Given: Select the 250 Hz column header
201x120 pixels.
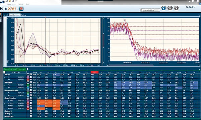Looking at the screenshot, I should pyautogui.click(x=94, y=72).
